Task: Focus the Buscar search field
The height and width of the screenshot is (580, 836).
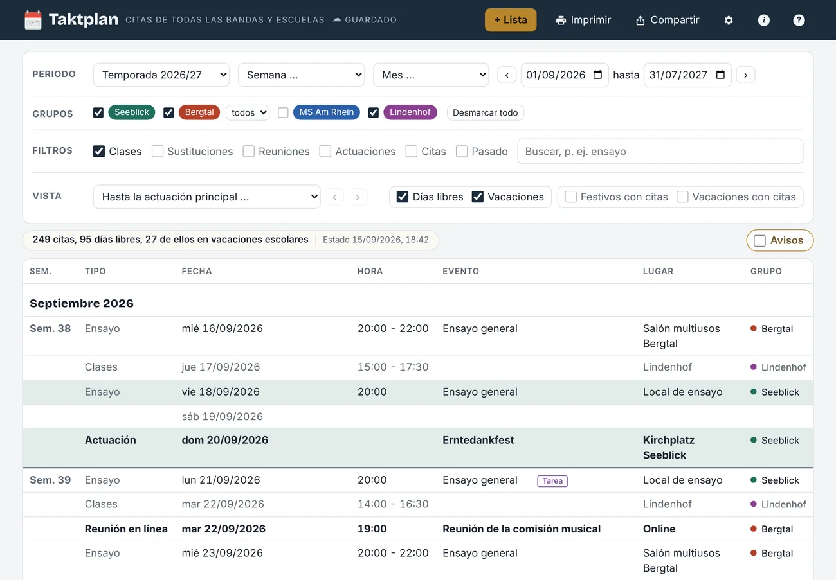Action: (660, 152)
